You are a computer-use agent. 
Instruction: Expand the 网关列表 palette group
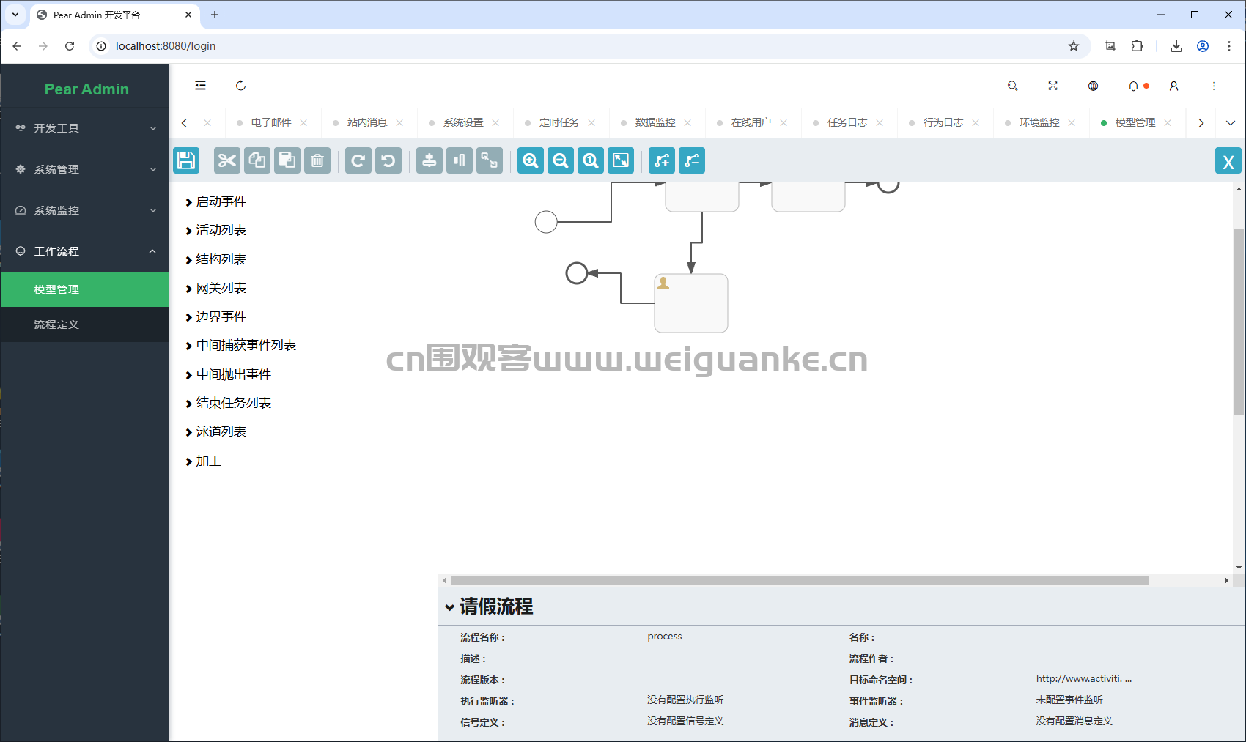215,288
